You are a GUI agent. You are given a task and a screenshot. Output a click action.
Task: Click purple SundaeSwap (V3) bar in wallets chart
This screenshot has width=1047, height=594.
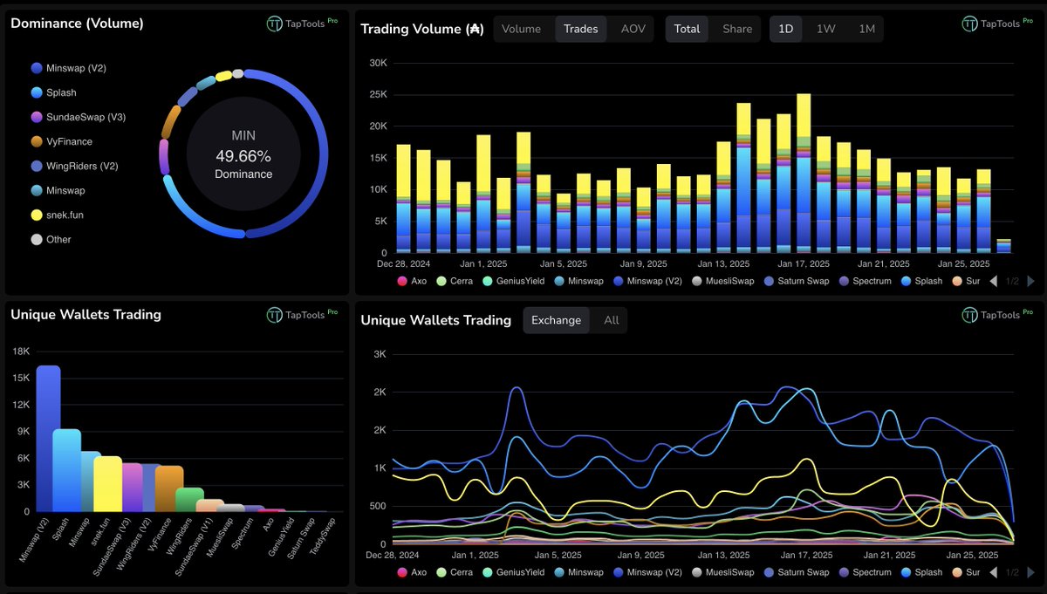coord(131,487)
